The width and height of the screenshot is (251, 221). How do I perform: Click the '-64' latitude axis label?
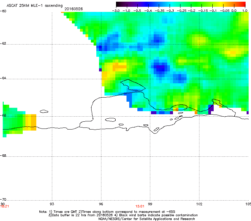(3, 78)
